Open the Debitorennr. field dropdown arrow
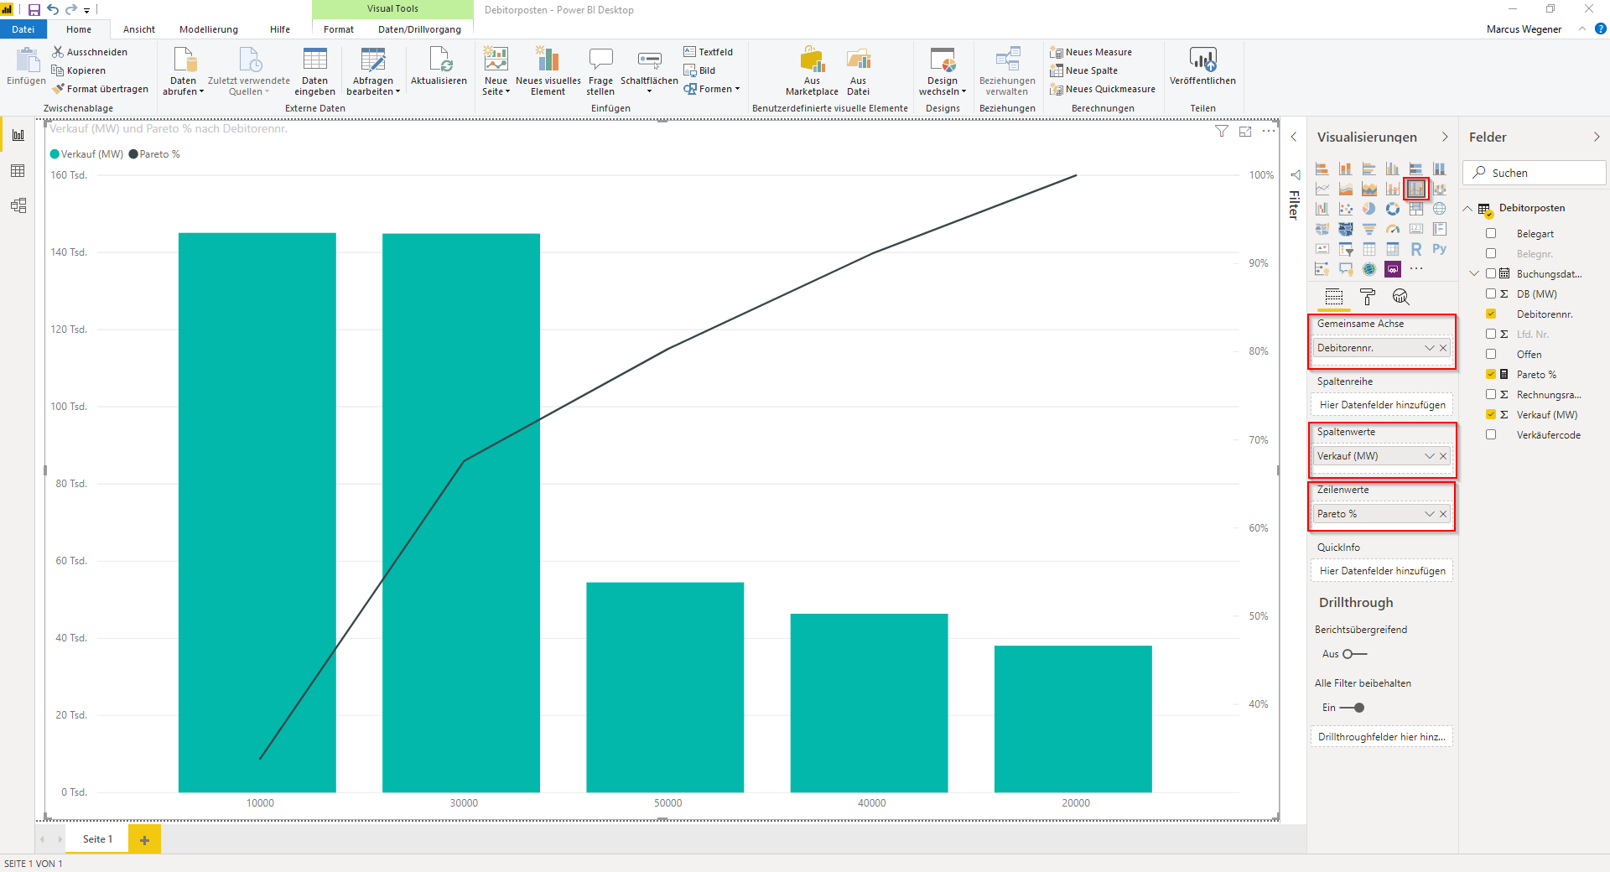This screenshot has width=1610, height=872. coord(1430,348)
